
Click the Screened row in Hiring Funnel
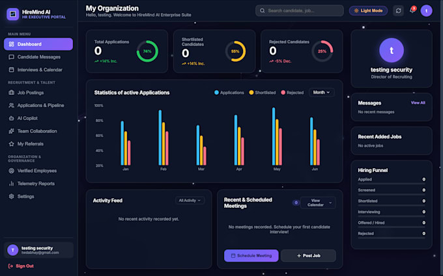click(392, 192)
